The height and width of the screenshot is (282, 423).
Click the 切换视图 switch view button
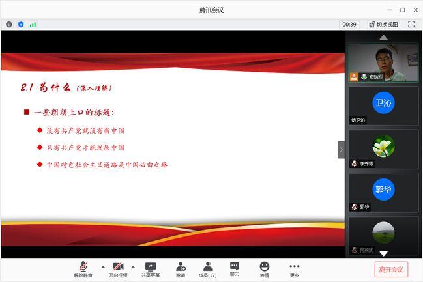pos(385,24)
